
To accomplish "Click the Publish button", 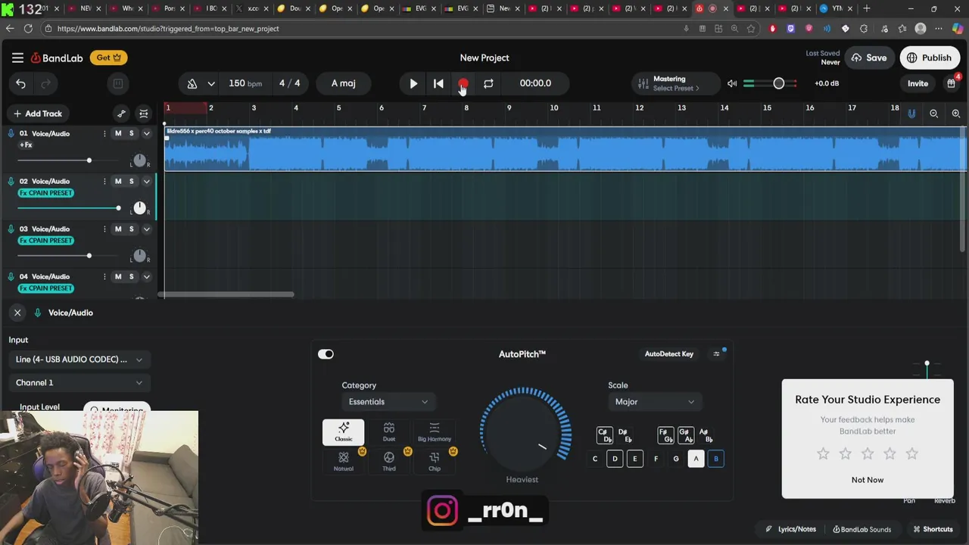I will (929, 58).
